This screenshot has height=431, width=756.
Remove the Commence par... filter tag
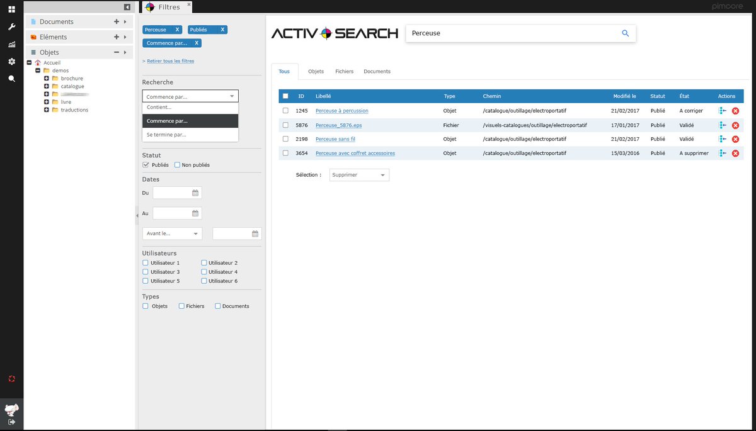tap(197, 43)
